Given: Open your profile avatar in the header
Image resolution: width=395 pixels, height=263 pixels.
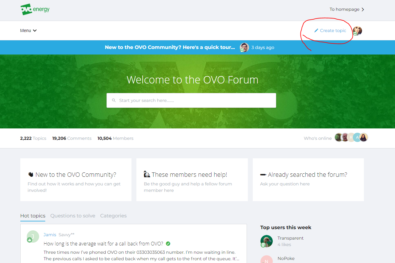Looking at the screenshot, I should click(357, 30).
